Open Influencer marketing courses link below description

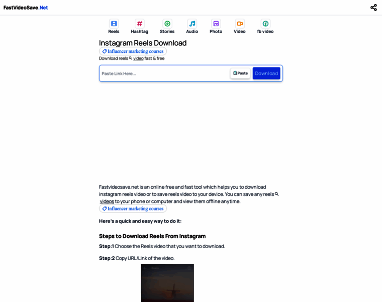coord(133,208)
